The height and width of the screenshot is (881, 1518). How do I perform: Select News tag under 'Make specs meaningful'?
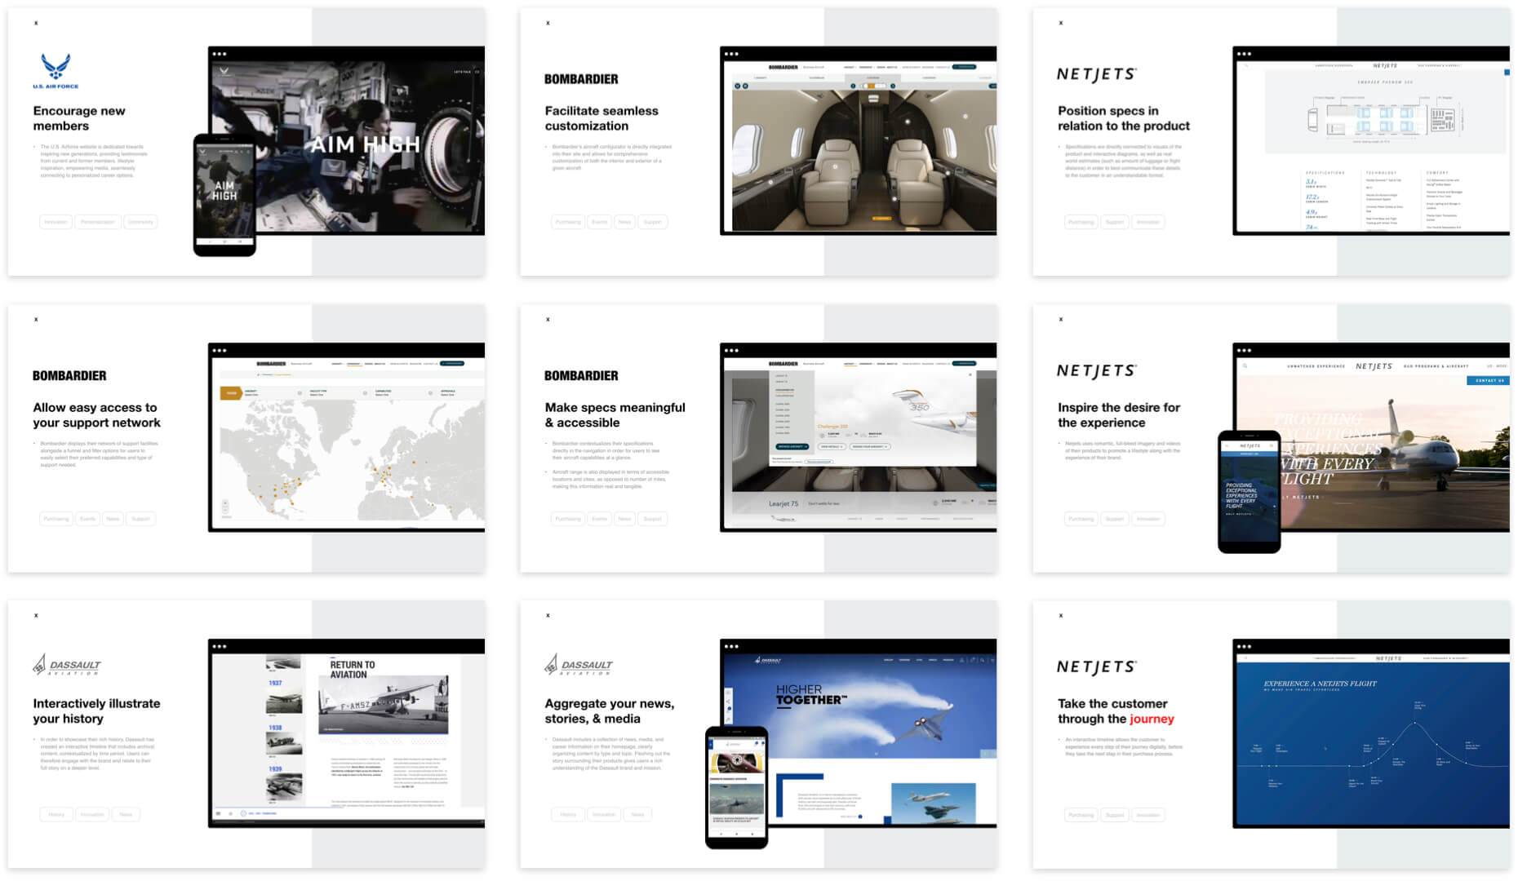point(624,519)
